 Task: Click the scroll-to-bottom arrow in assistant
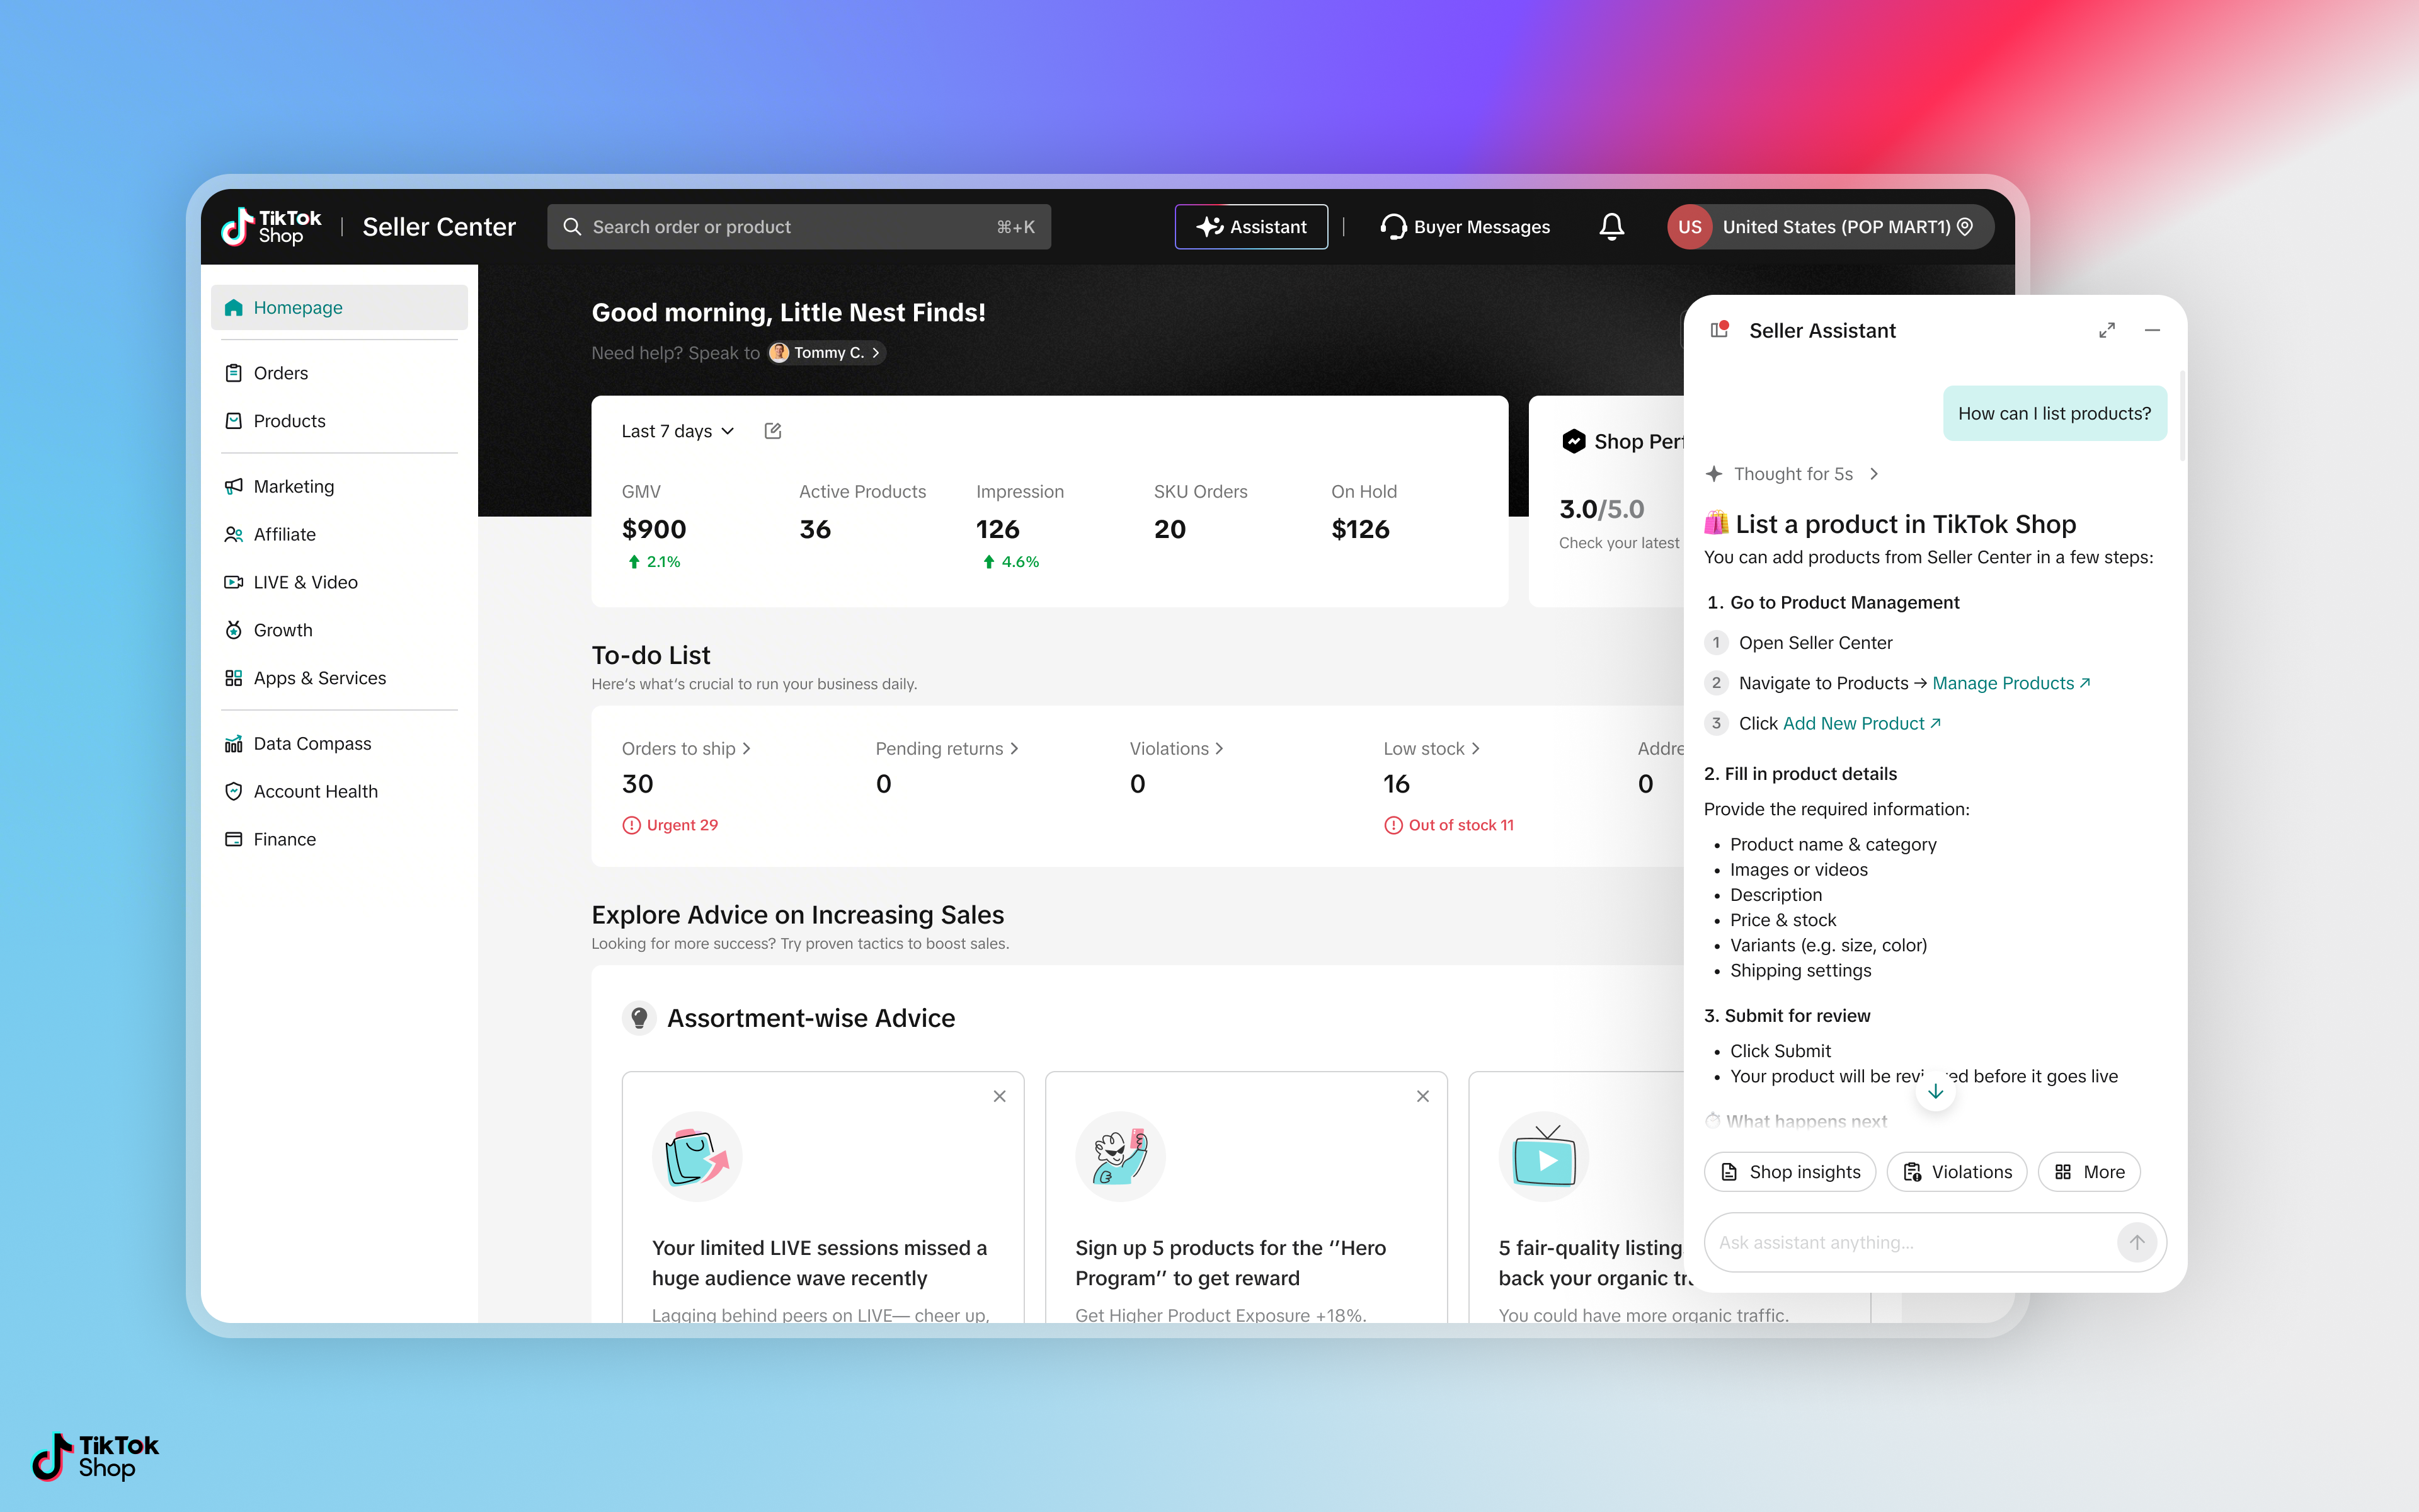click(x=1936, y=1091)
